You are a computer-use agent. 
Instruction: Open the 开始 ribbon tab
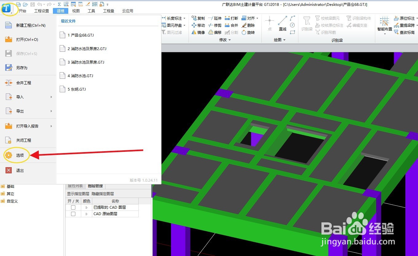(22, 11)
